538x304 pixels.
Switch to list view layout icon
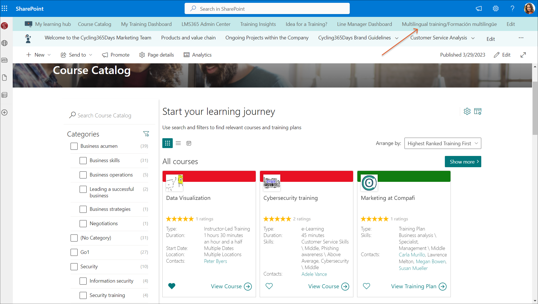178,143
